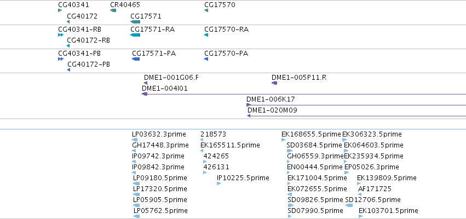Select the CG17571 gene arrow glyph
Image resolution: width=466 pixels, height=219 pixels.
click(135, 22)
